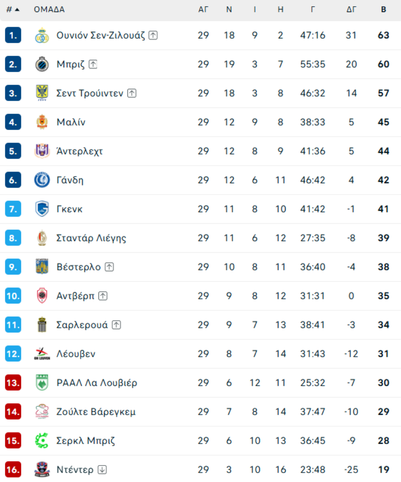Screen dimensions: 401x482
Task: Click the red position badge 13
Action: point(13,383)
